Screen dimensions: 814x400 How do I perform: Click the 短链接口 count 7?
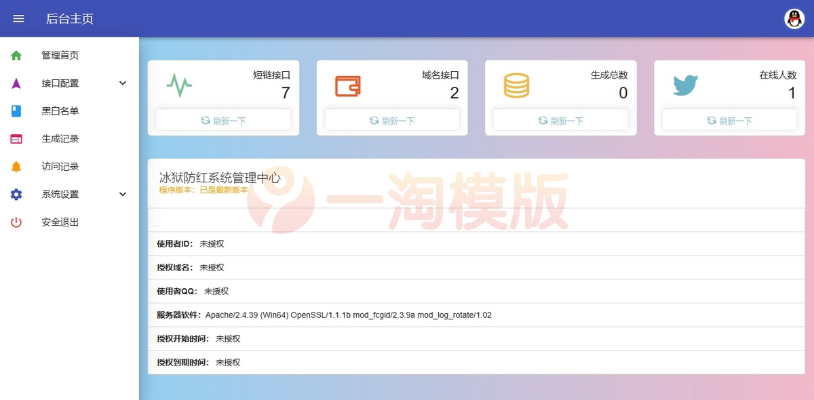[x=286, y=93]
